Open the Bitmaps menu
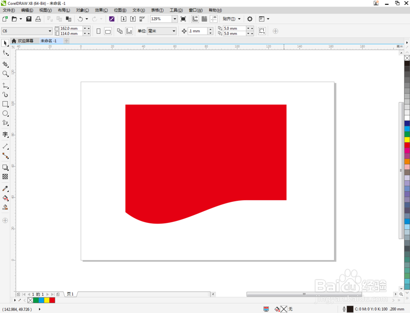The width and height of the screenshot is (410, 313). point(120,10)
